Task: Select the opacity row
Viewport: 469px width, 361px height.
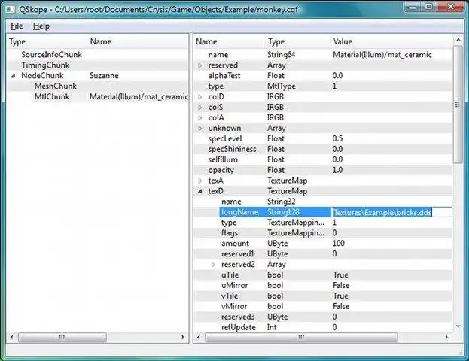Action: [323, 170]
